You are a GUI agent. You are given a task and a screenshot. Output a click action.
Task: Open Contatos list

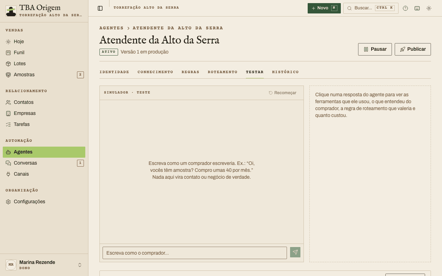click(x=44, y=102)
